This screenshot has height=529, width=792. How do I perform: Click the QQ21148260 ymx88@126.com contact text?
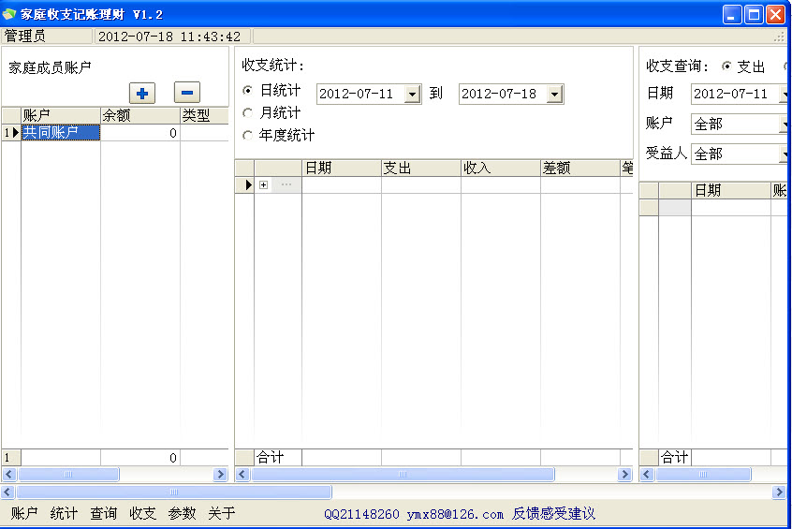point(414,514)
